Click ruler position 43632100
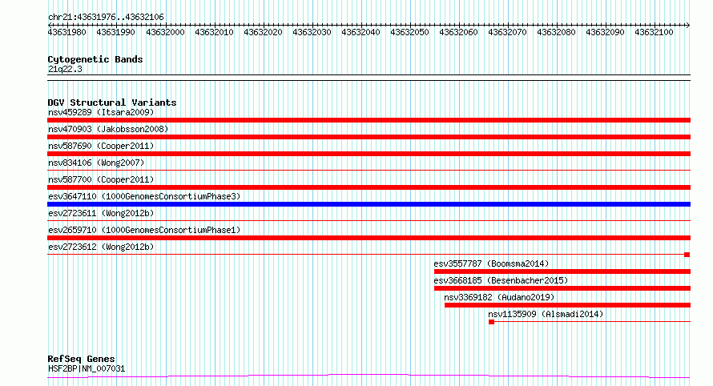The width and height of the screenshot is (713, 386). click(654, 32)
